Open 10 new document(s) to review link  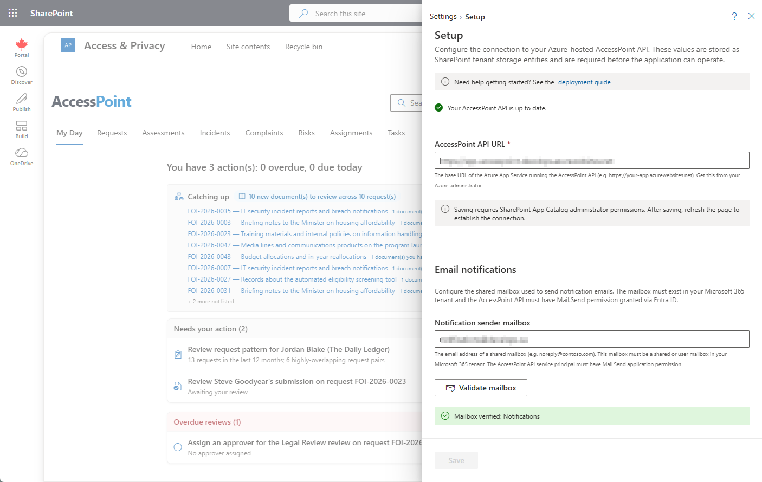pos(322,197)
